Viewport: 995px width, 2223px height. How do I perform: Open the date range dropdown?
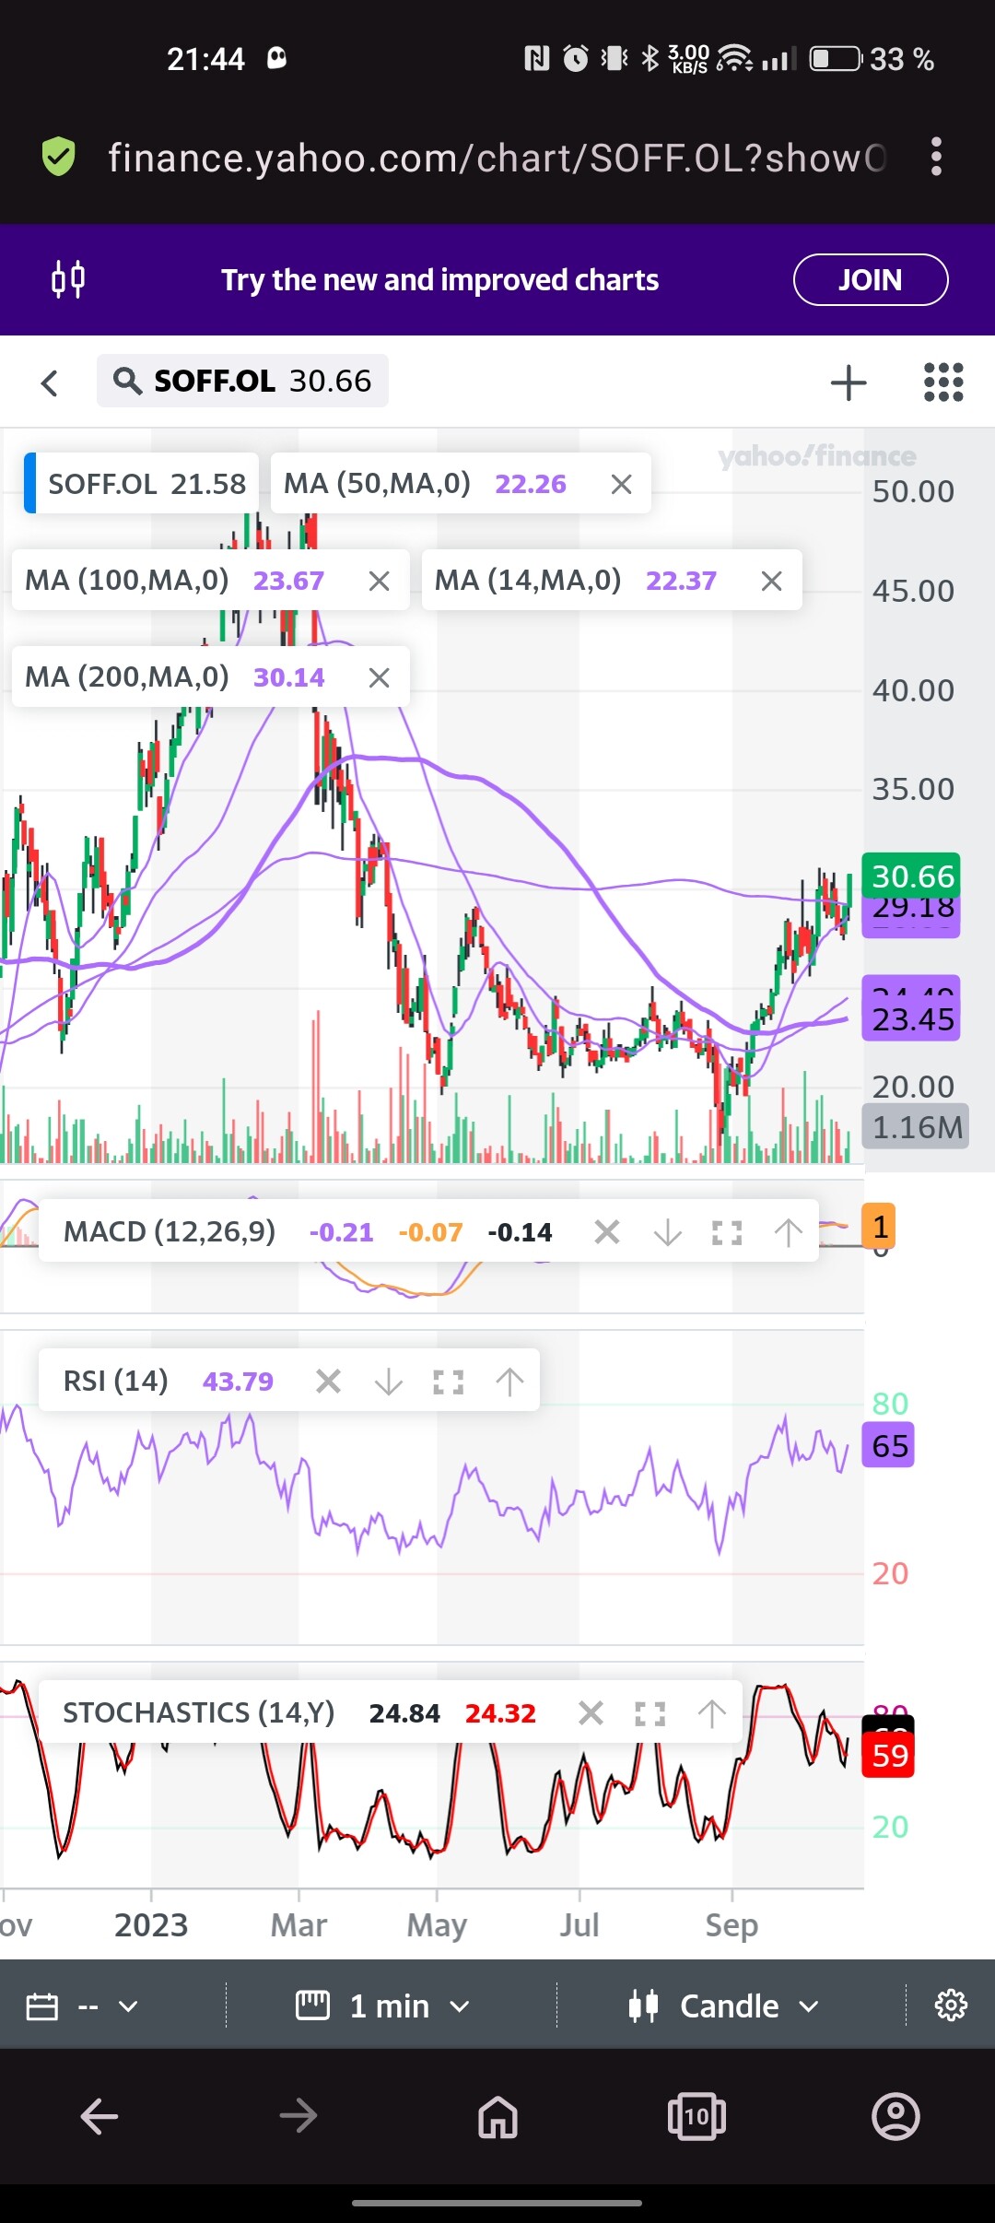pyautogui.click(x=83, y=2006)
